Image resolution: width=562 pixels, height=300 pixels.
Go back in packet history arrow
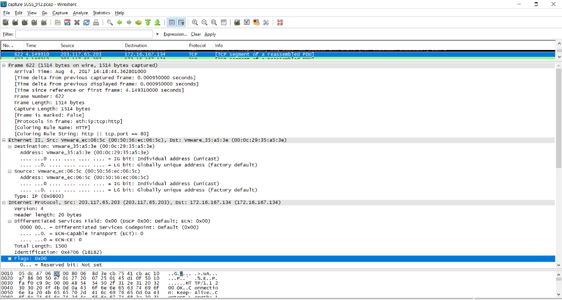click(x=119, y=22)
